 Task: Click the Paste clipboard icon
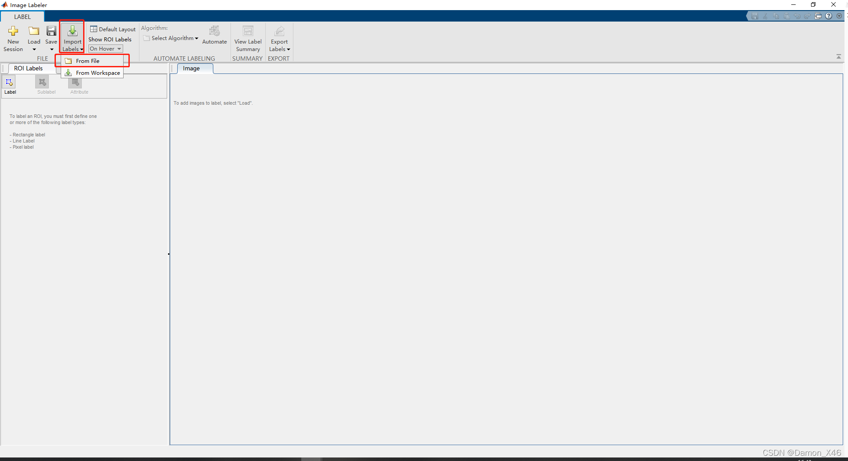coord(786,16)
